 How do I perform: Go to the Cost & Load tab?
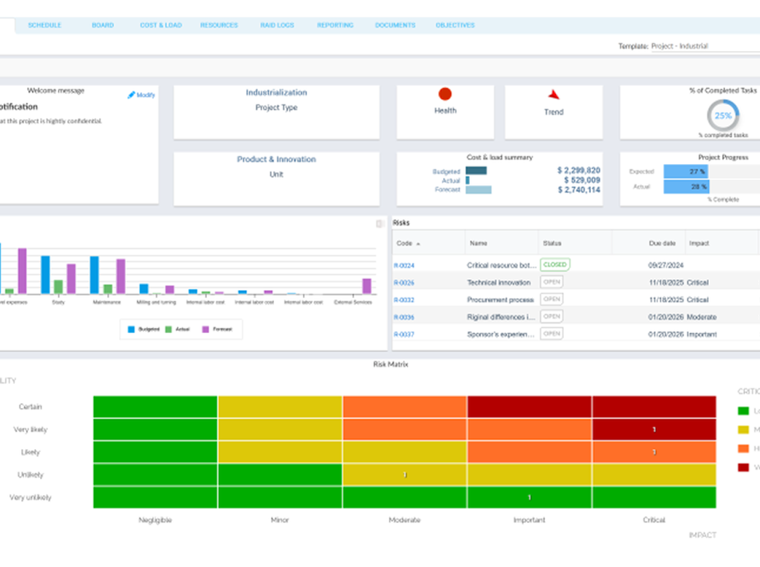(161, 26)
